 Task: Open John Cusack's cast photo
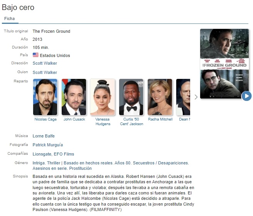tap(74, 97)
